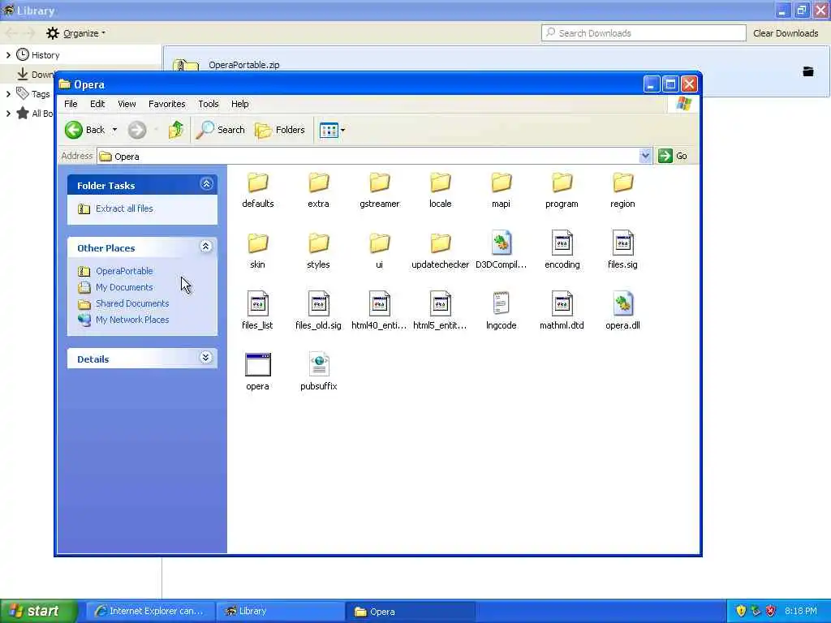Select the opera.dll file icon

point(622,303)
